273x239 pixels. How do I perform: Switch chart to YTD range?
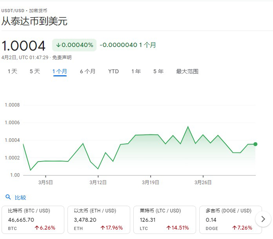pos(113,71)
